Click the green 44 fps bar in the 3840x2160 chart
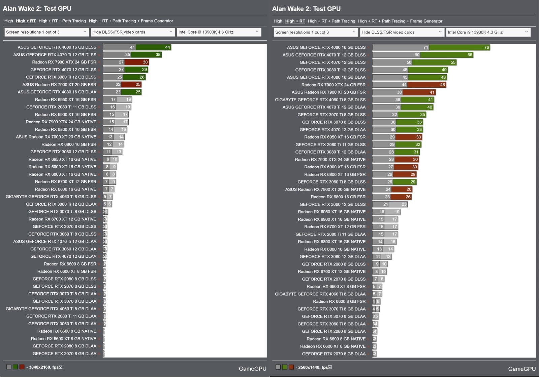The width and height of the screenshot is (539, 377). (154, 47)
